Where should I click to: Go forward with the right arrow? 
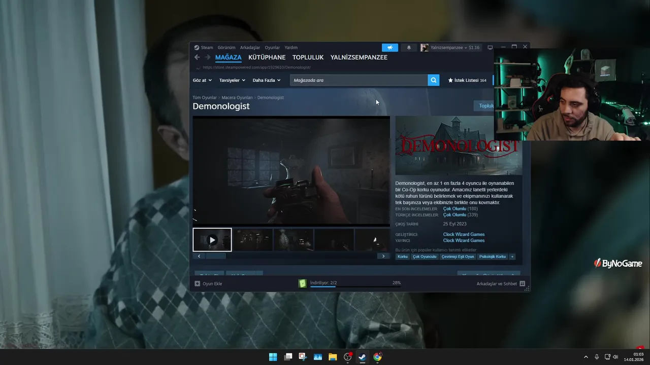(207, 57)
